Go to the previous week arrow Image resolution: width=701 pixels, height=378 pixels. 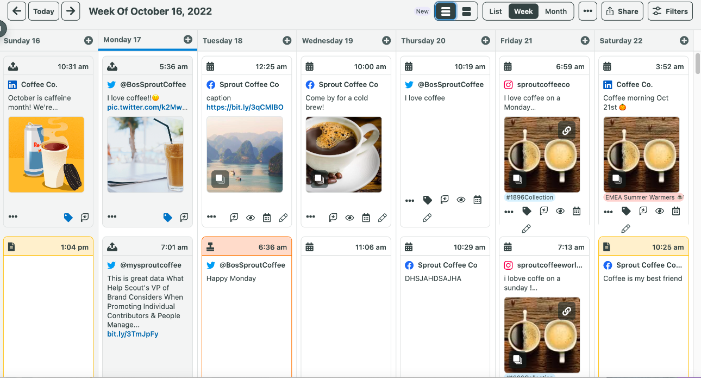tap(17, 11)
